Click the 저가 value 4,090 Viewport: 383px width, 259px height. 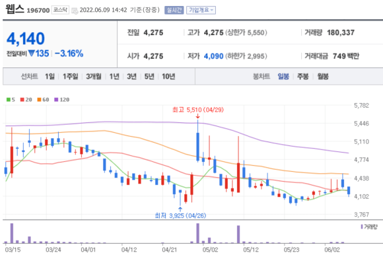coord(214,56)
